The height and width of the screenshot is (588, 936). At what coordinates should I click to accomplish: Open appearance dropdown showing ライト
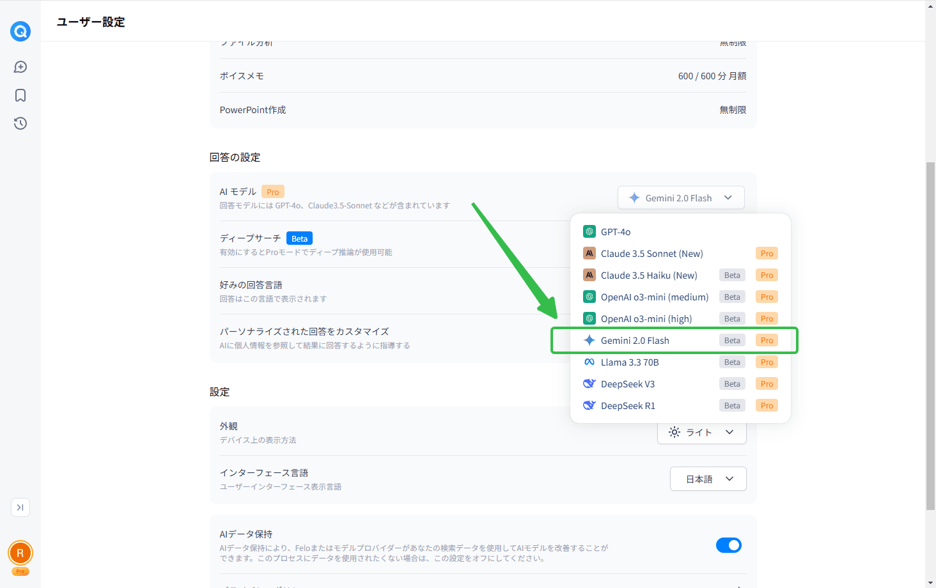702,433
